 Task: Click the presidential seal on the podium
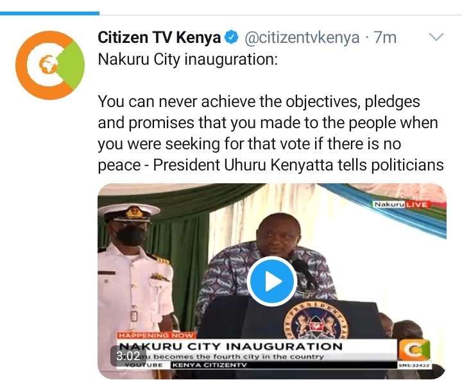click(315, 321)
